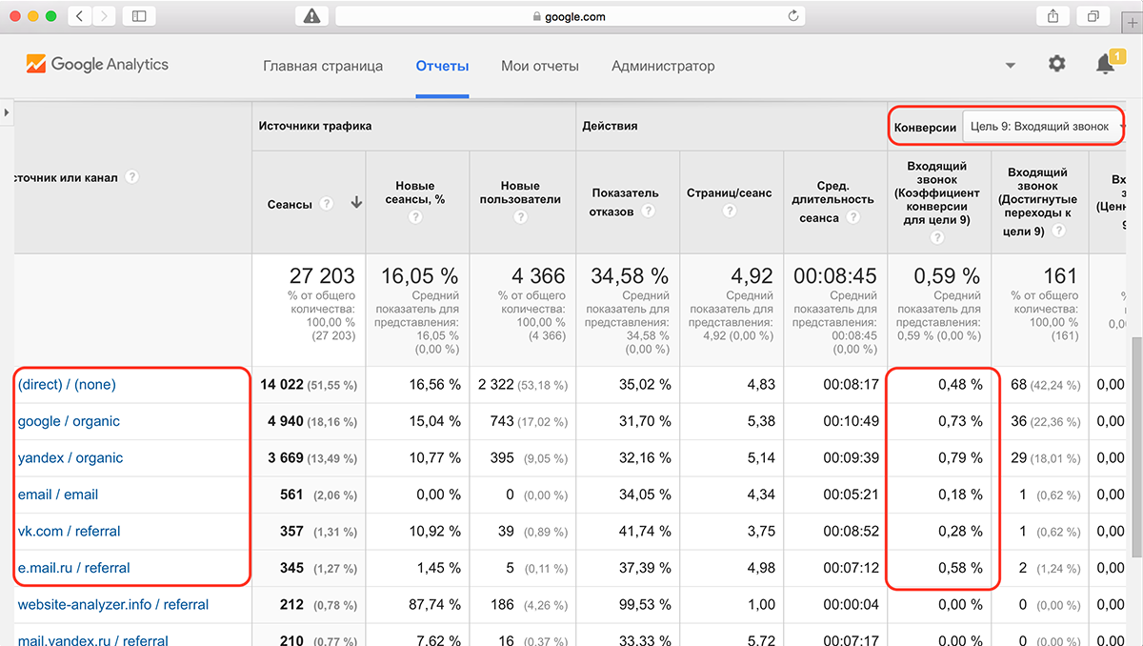Open the vk.com / referral source link
This screenshot has height=646, width=1143.
coord(70,531)
